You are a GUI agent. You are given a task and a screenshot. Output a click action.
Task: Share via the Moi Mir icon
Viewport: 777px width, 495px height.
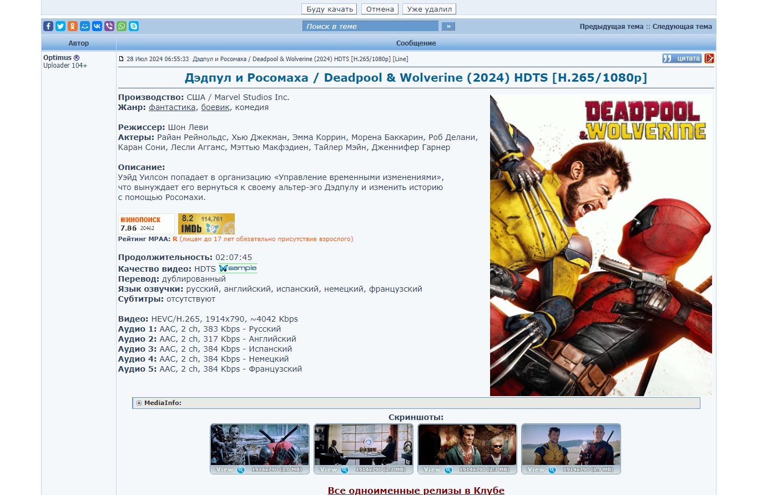[x=85, y=26]
